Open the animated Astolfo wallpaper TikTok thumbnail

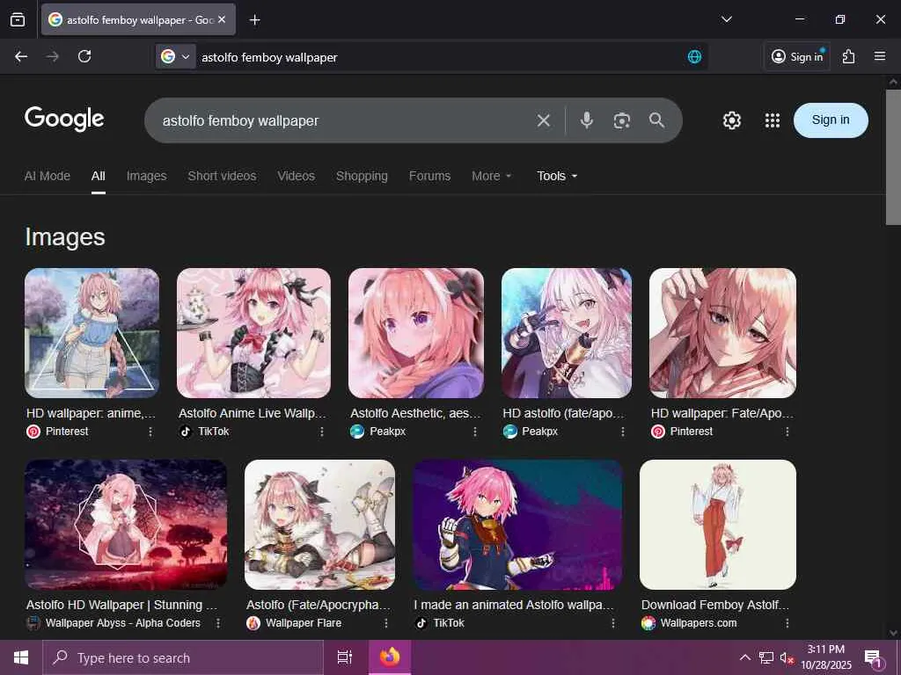point(517,524)
